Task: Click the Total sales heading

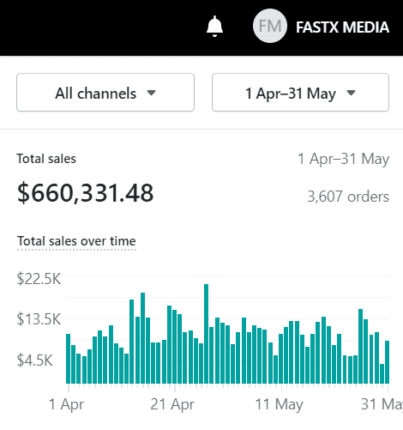Action: (x=46, y=159)
